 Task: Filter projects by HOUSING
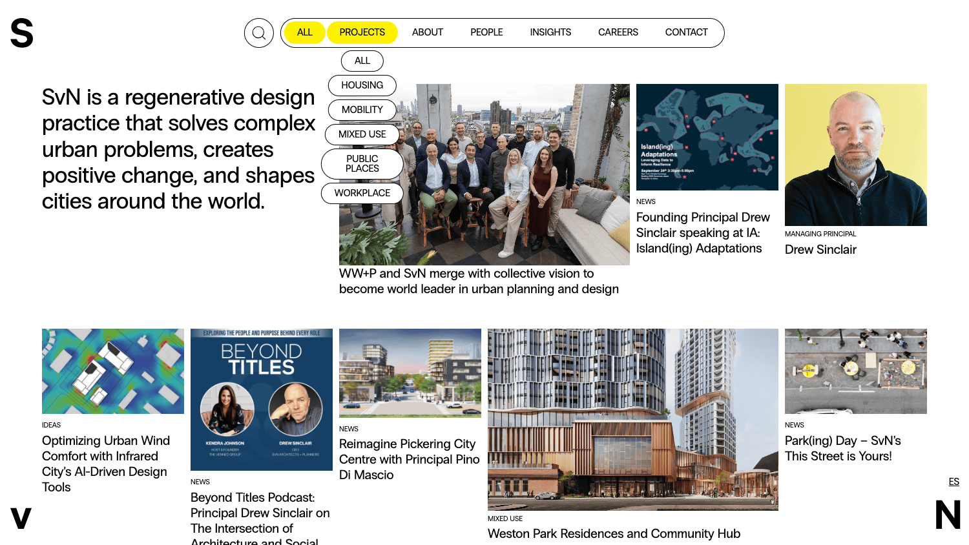pos(362,85)
